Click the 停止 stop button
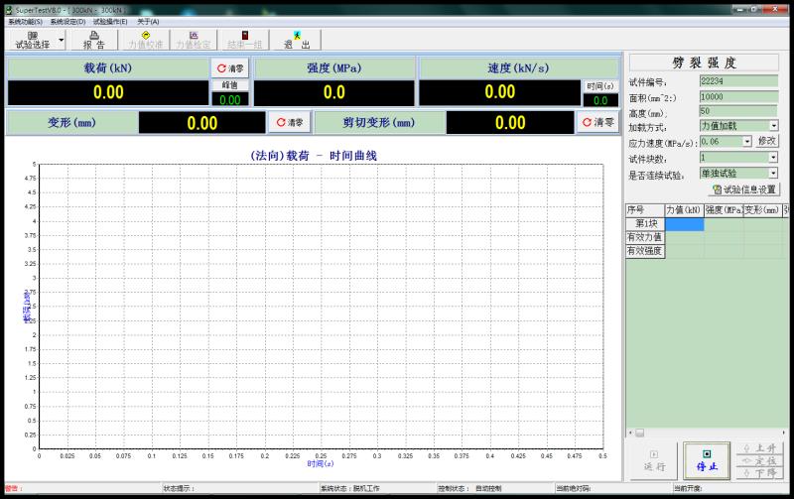Viewport: 794px width, 499px height. pyautogui.click(x=707, y=461)
